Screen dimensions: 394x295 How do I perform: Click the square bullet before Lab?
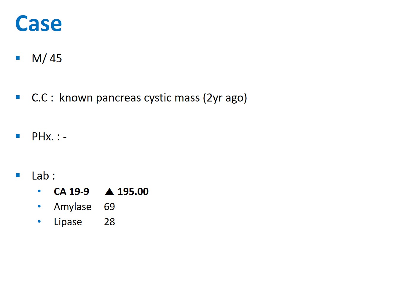(18, 175)
